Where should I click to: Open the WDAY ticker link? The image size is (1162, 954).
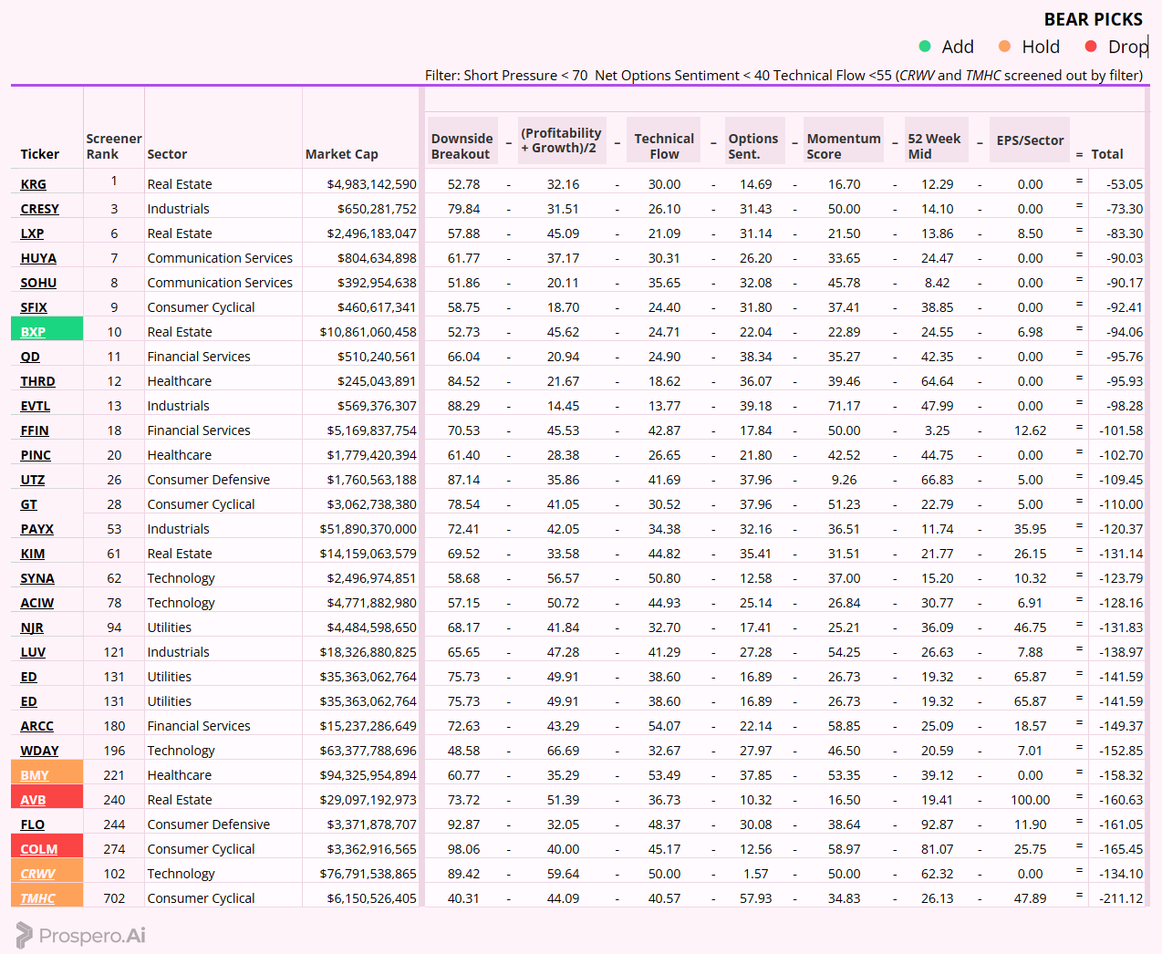coord(39,751)
